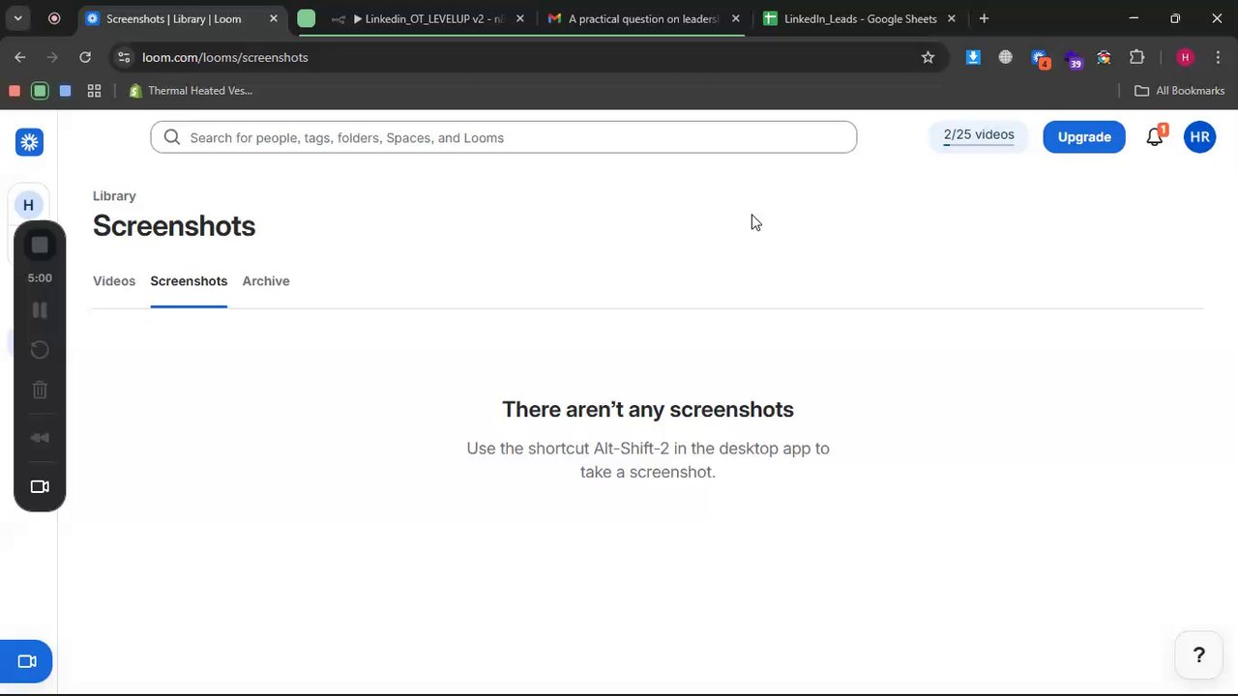Click the Upgrade button
This screenshot has width=1238, height=696.
[1084, 137]
